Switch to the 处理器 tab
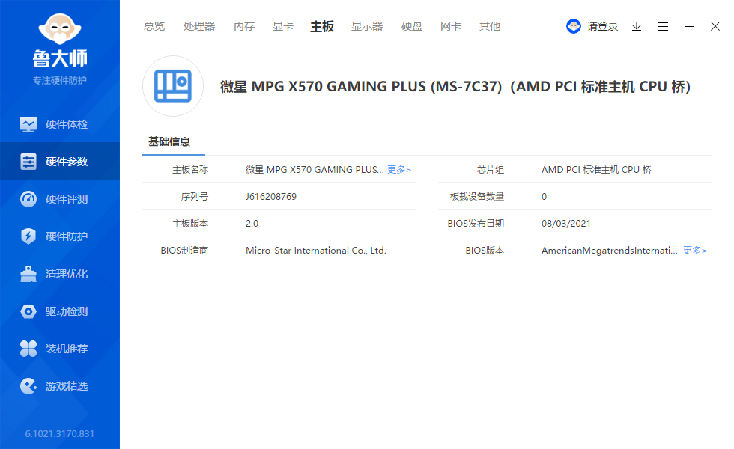This screenshot has height=449, width=734. [199, 27]
